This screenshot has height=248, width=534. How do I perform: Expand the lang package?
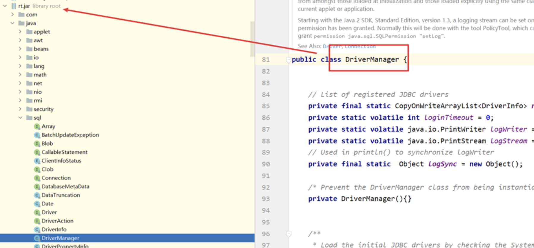[20, 66]
